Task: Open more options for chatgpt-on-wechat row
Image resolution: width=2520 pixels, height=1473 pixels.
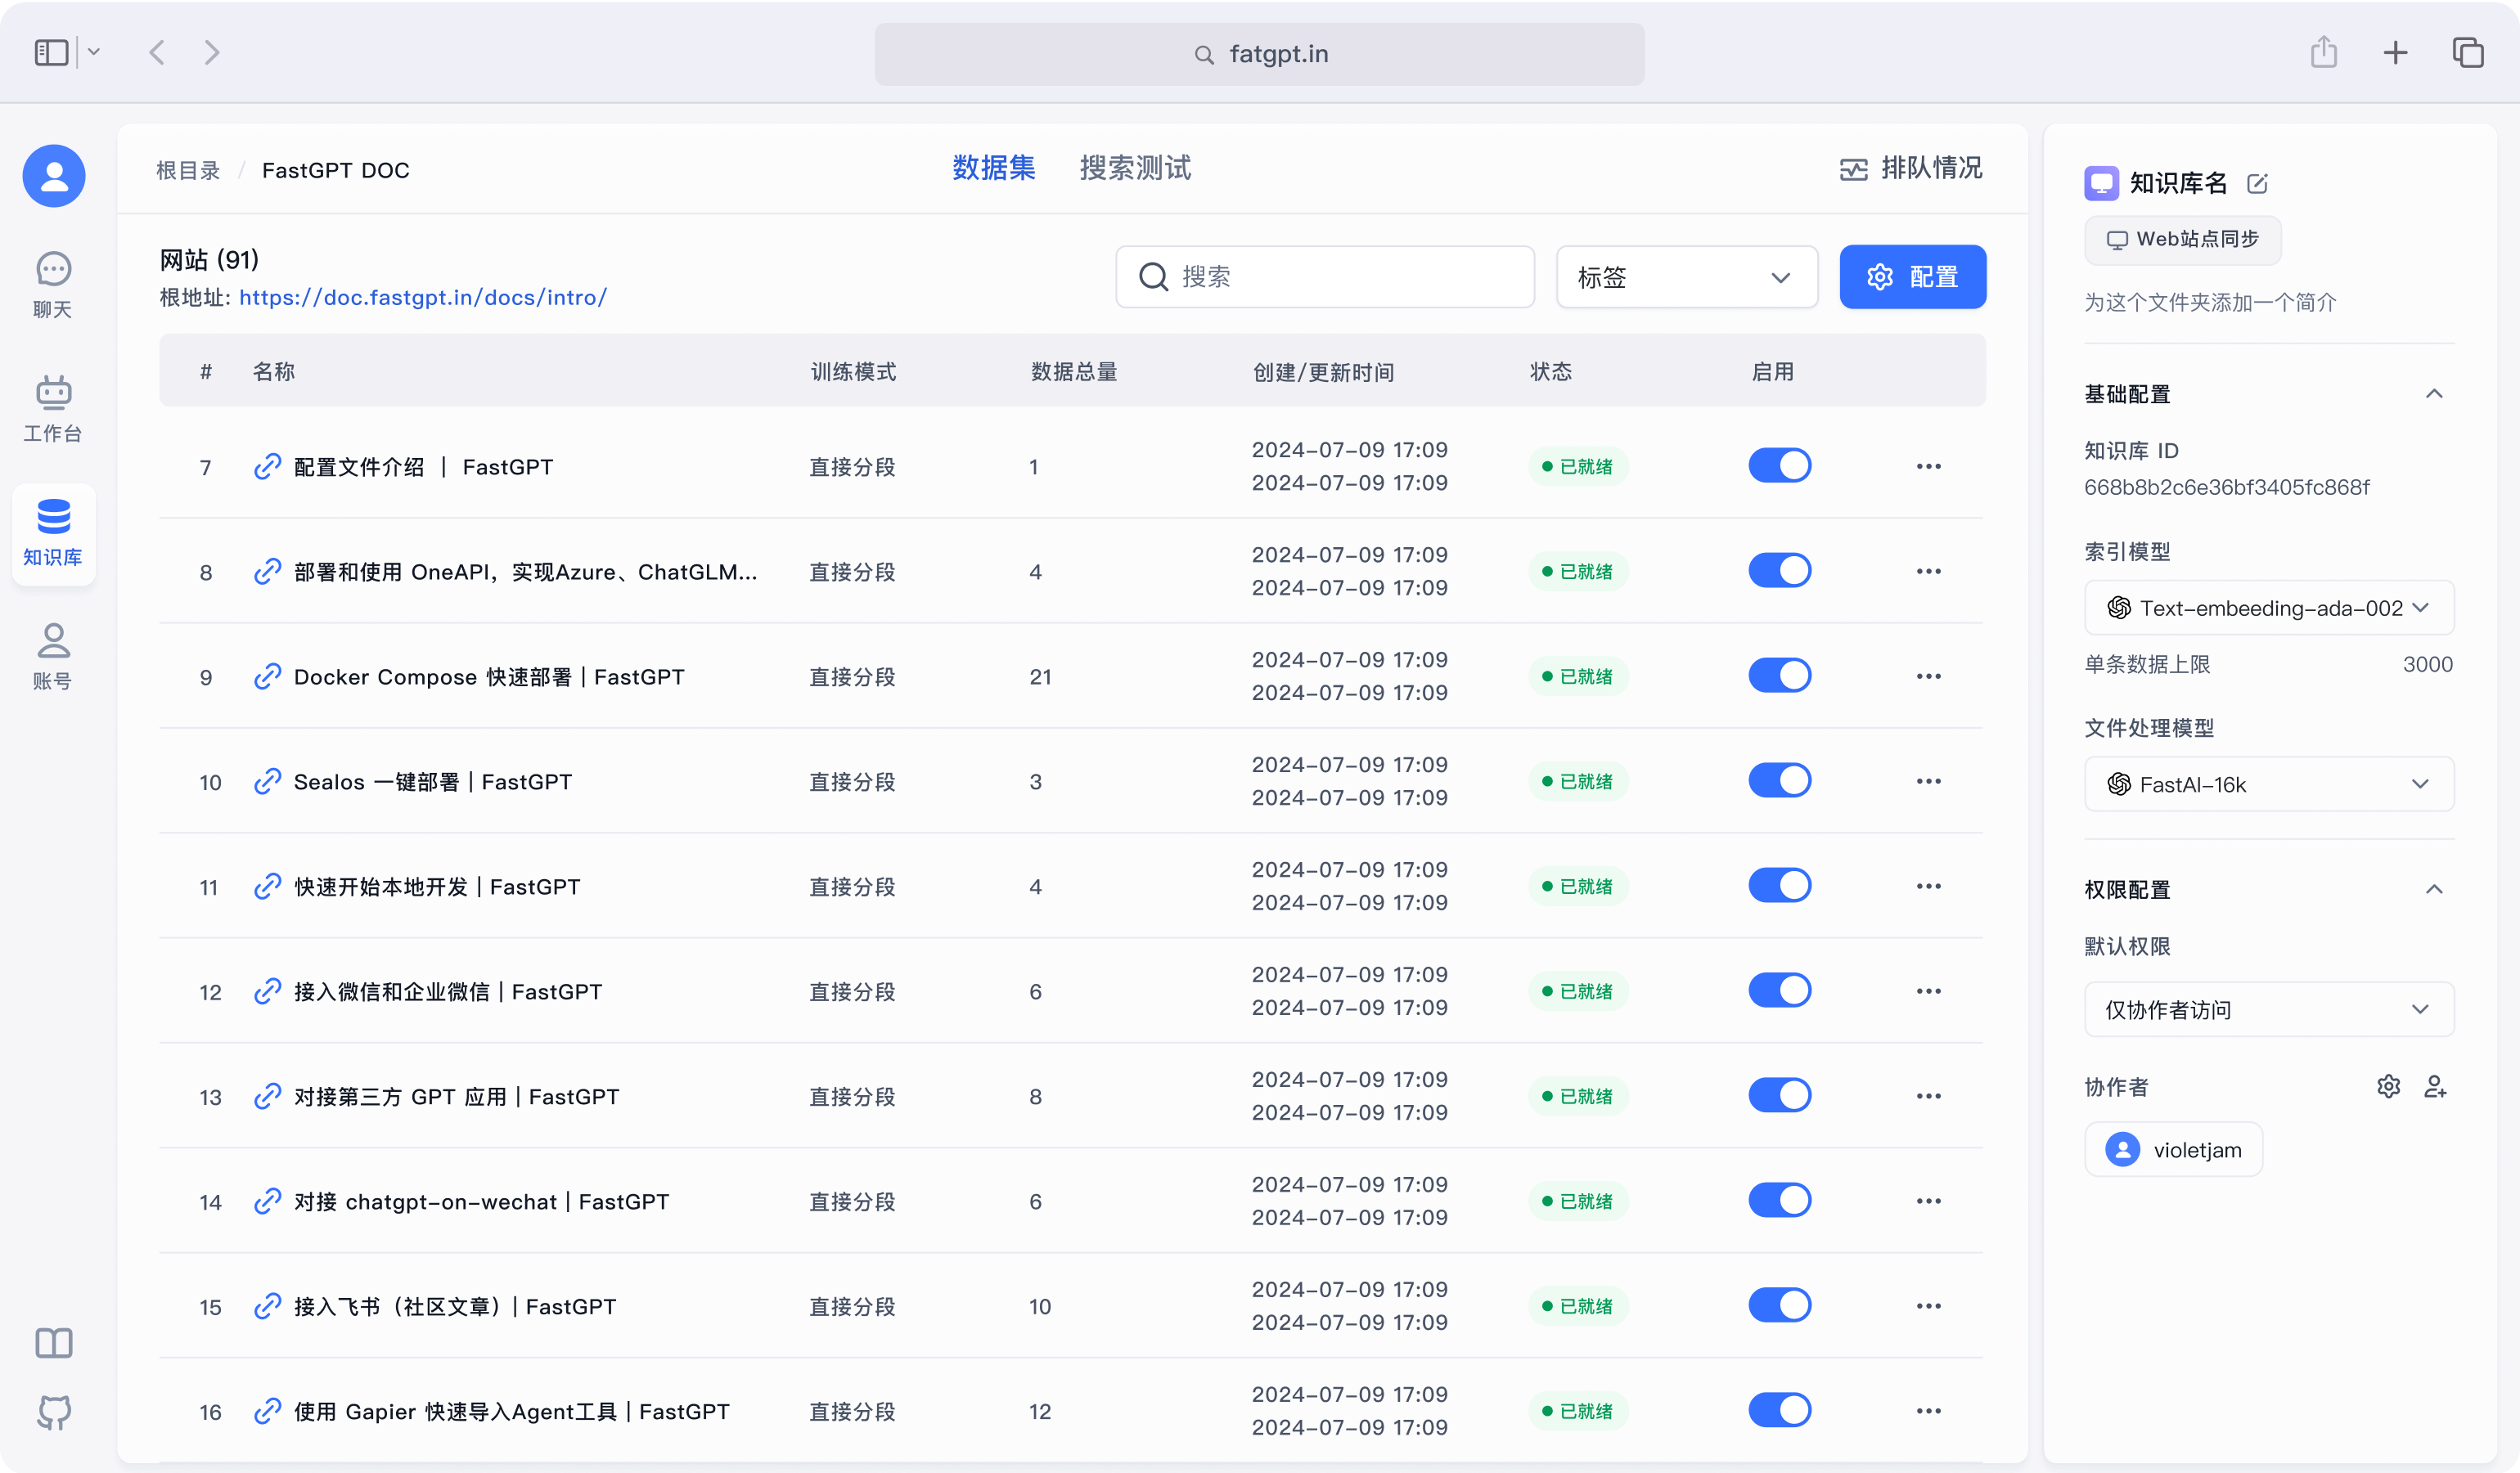Action: point(1929,1201)
